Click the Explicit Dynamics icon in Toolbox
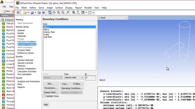This screenshot has width=195, height=109. pos(3,30)
